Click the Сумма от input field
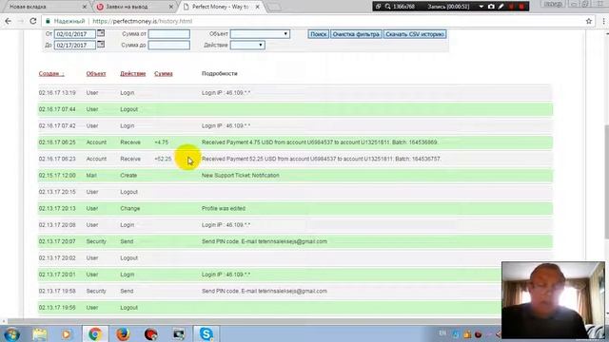The image size is (609, 342). [169, 34]
